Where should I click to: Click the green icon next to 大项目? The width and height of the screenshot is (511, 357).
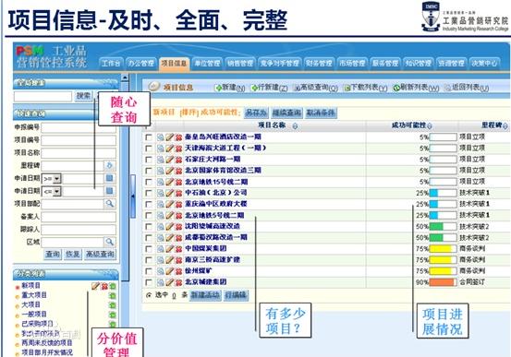click(x=113, y=305)
